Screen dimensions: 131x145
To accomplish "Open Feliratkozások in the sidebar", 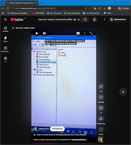I will point(5,49).
